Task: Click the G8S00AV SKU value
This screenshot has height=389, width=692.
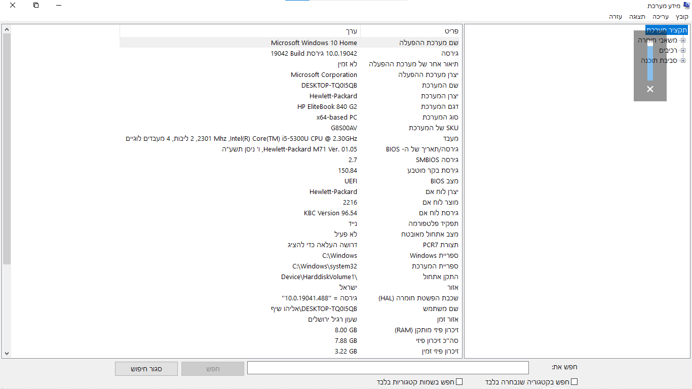Action: pos(344,128)
